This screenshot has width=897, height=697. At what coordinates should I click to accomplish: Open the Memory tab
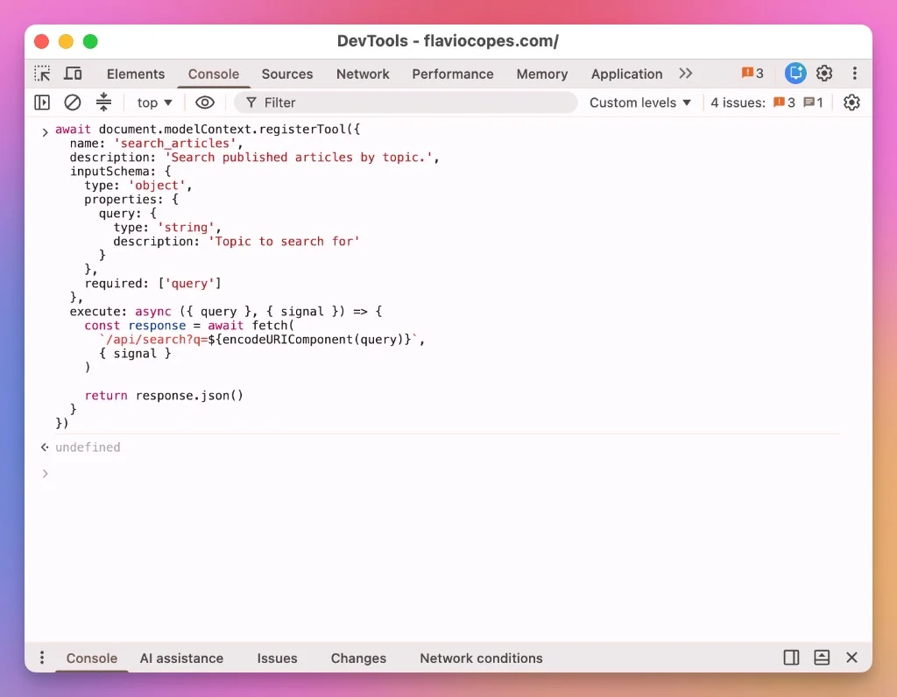coord(541,74)
